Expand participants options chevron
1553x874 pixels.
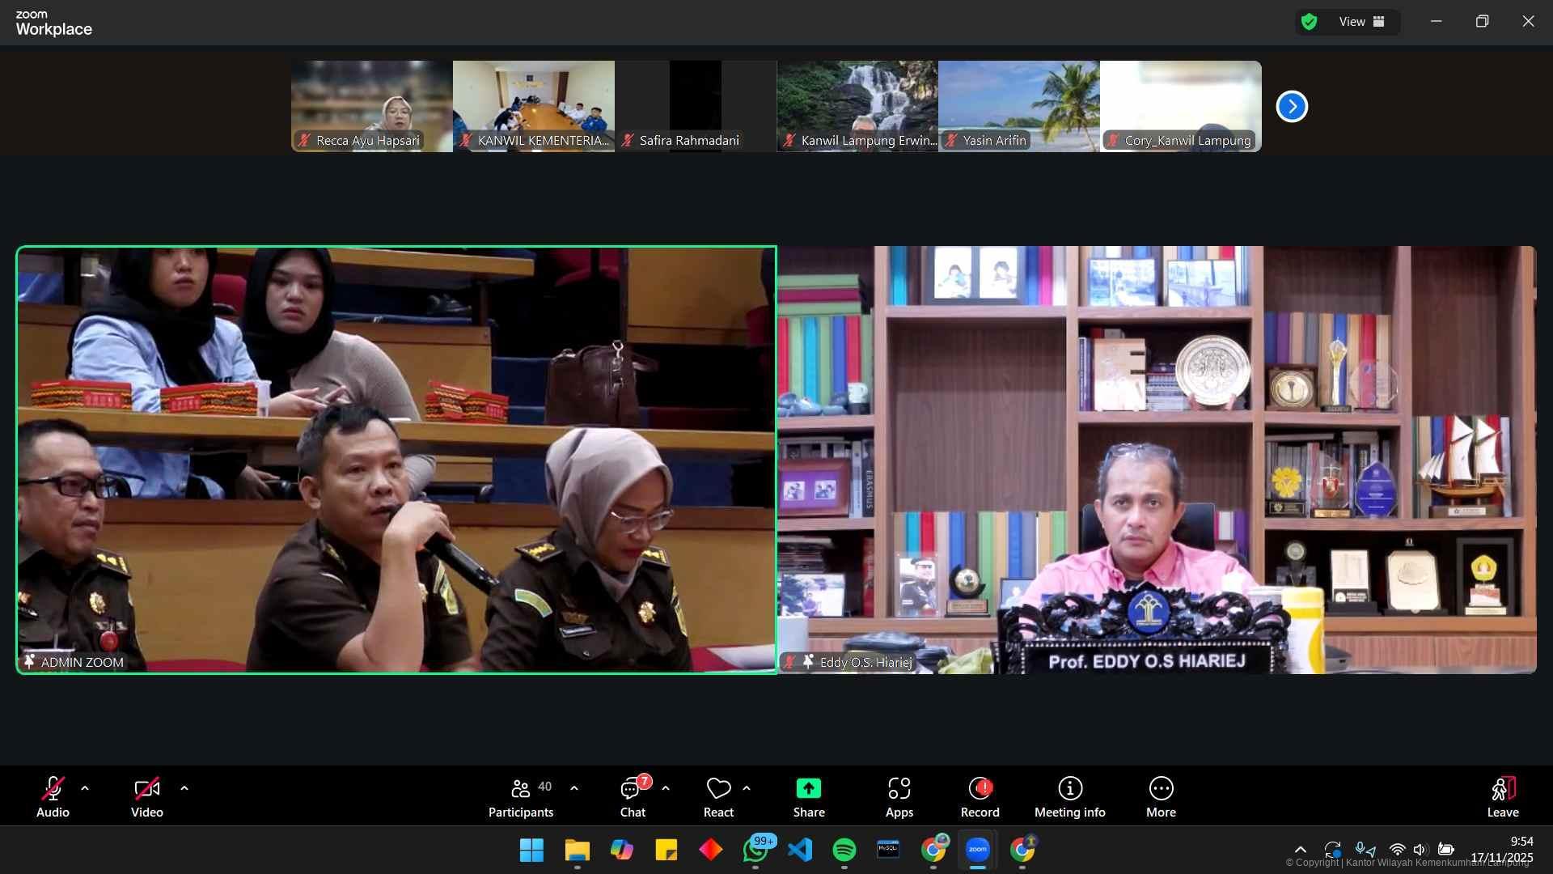(x=574, y=788)
